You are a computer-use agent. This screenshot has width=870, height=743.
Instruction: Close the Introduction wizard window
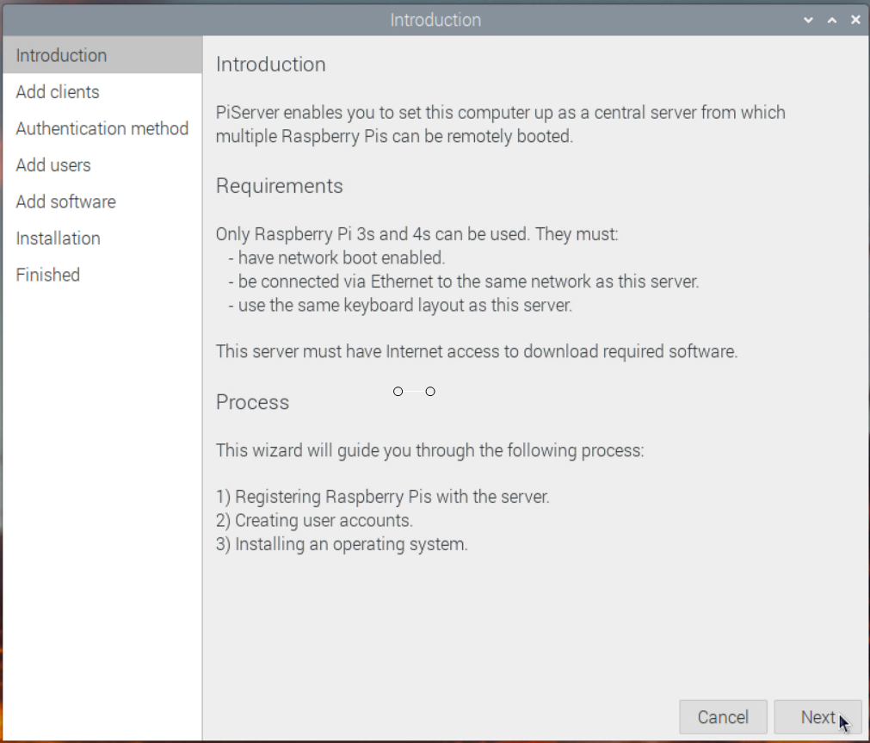[x=855, y=20]
